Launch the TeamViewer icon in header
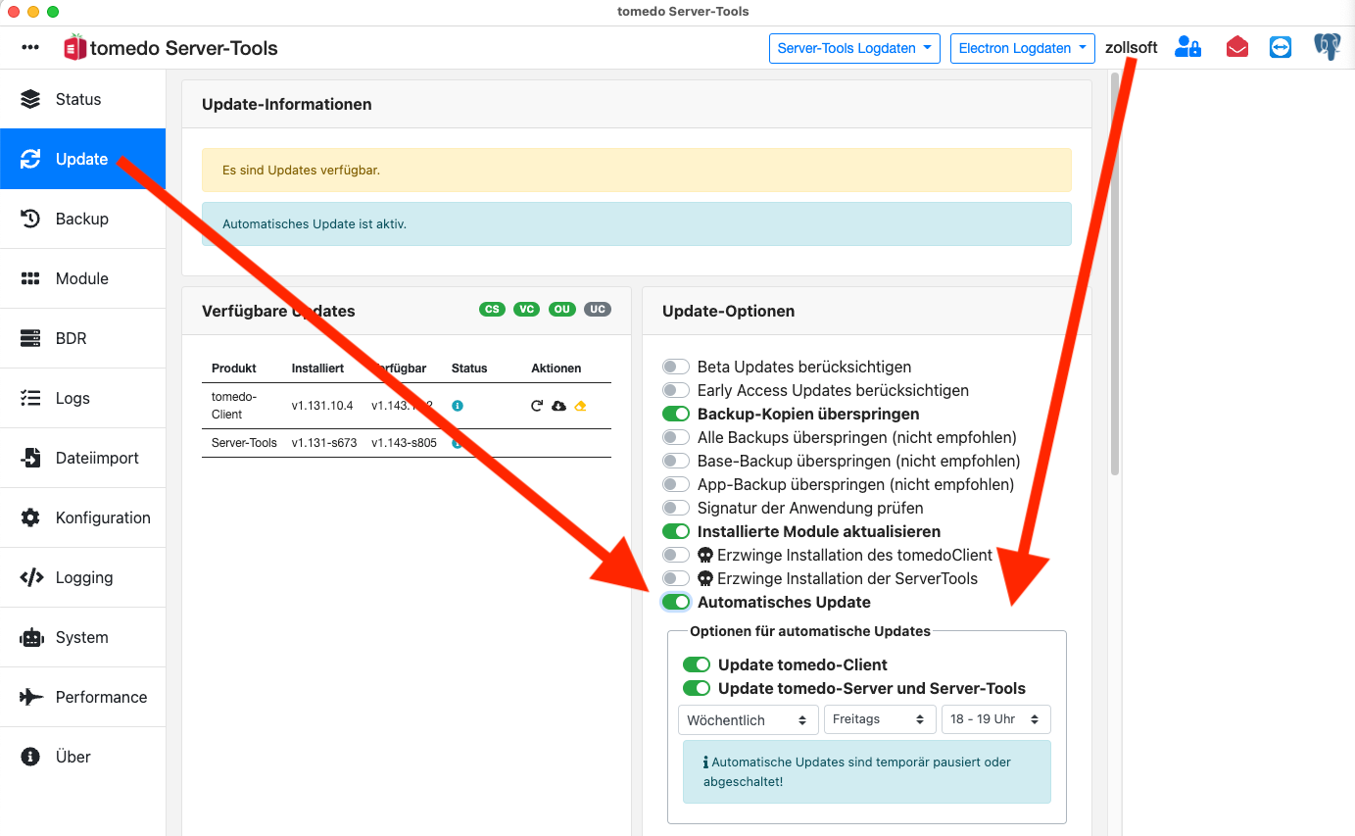This screenshot has width=1355, height=836. 1281,47
